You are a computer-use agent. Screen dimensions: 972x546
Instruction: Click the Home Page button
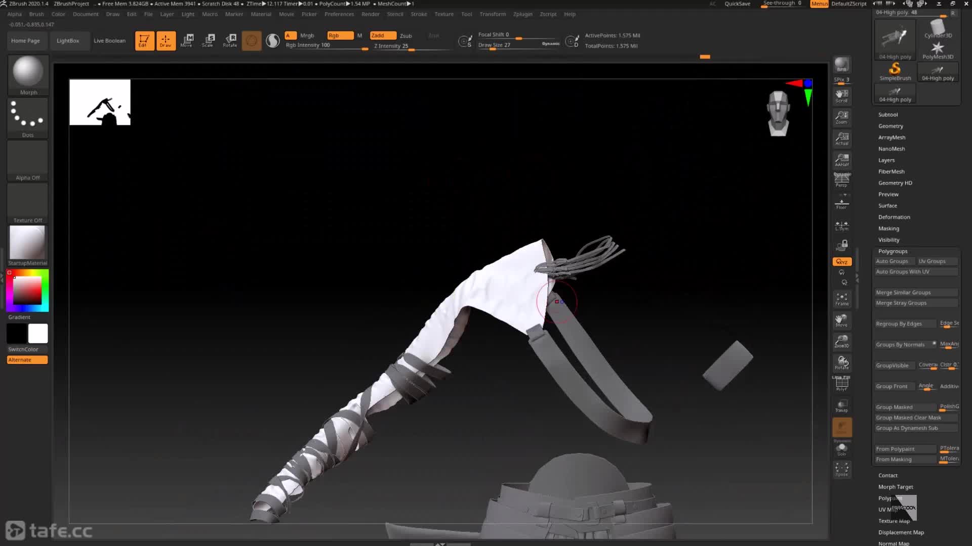tap(25, 40)
